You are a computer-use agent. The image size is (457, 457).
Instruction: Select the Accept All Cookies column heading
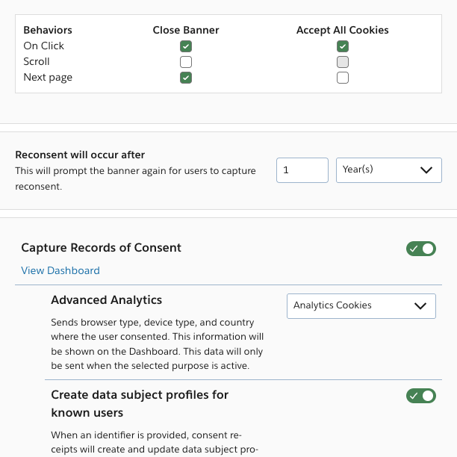point(343,31)
